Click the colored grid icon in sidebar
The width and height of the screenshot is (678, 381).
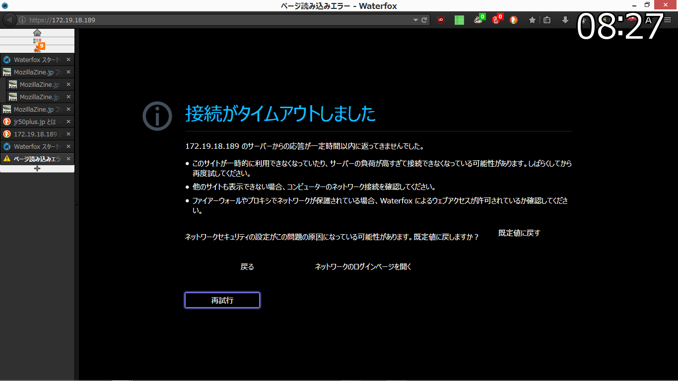37,41
